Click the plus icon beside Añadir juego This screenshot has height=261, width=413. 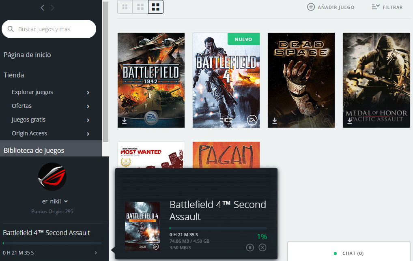click(311, 7)
